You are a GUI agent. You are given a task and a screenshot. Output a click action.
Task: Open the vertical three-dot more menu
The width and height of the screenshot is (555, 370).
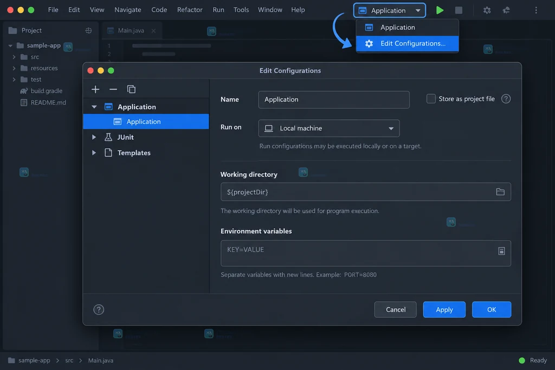click(536, 10)
